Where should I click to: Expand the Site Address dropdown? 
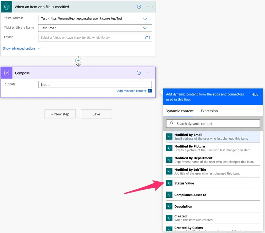145,19
